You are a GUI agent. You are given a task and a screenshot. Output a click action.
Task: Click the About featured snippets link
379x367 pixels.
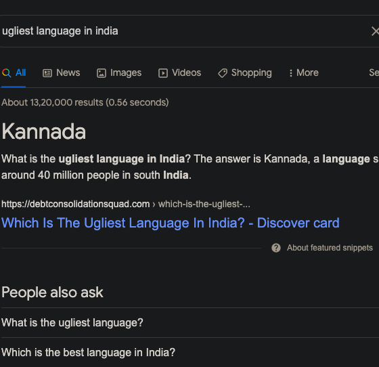coord(330,248)
